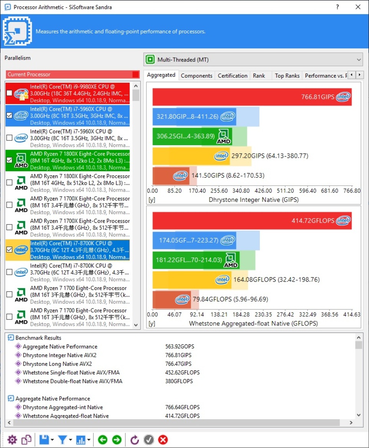Image resolution: width=369 pixels, height=448 pixels.
Task: Select the Dhrystone Integer Native AVX2 row label
Action: (59, 355)
